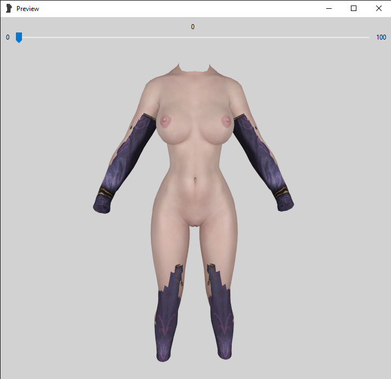Screen dimensions: 391x379
Task: Click the minimum label 0 left of slider
Action: pos(8,37)
